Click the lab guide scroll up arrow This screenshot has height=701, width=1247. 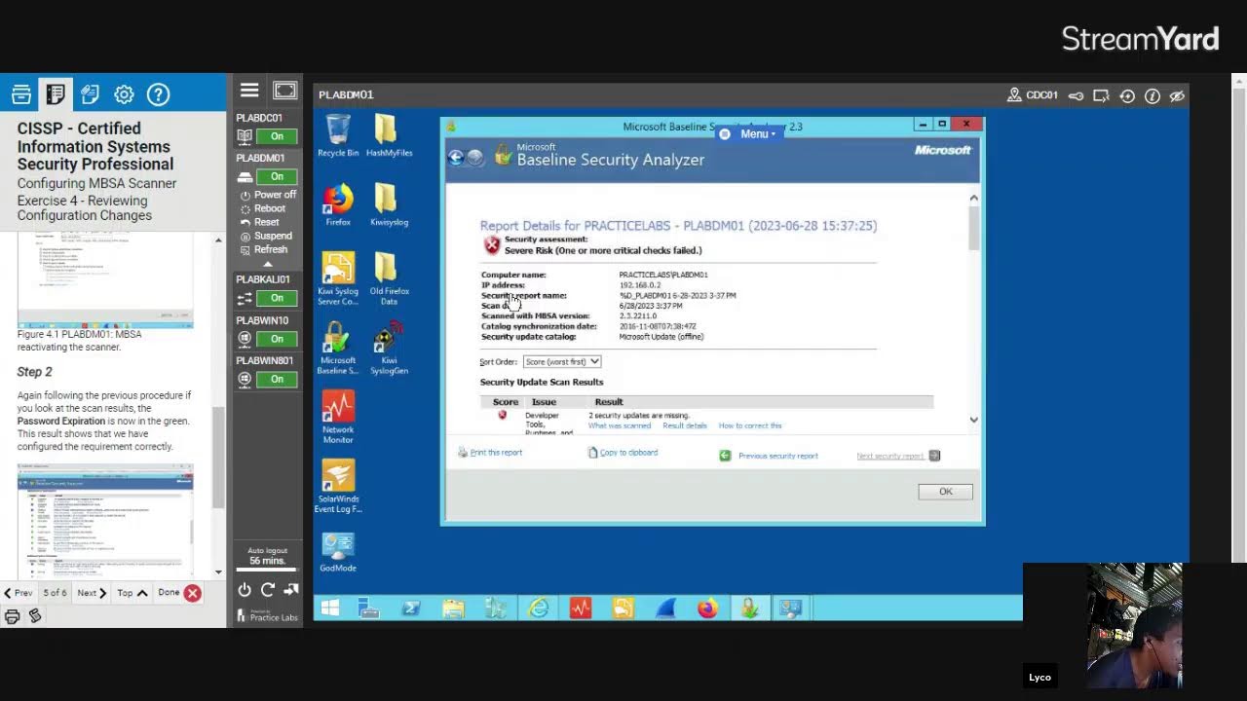click(218, 240)
